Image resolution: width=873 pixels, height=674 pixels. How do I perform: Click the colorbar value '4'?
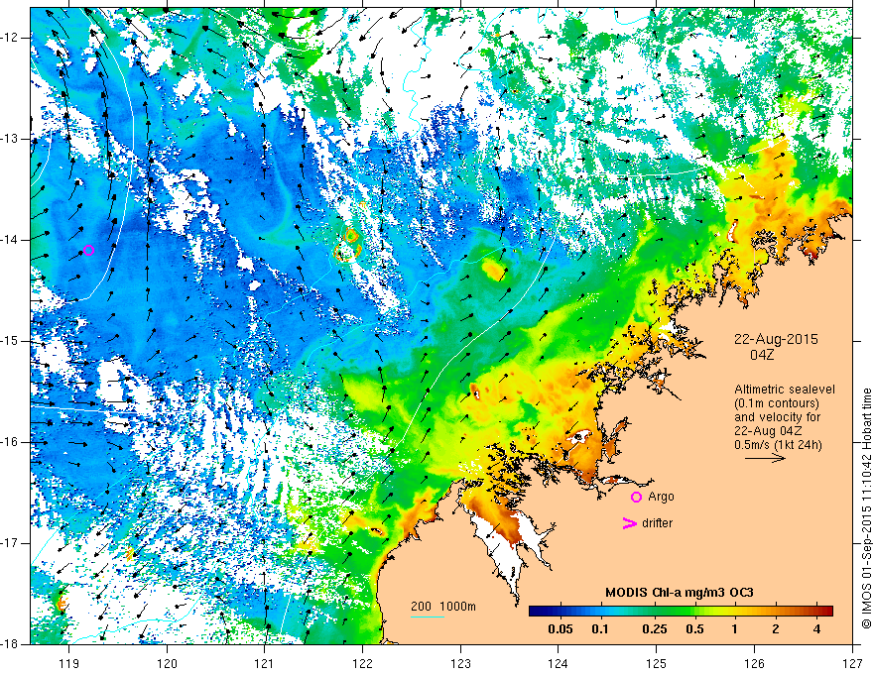[816, 629]
